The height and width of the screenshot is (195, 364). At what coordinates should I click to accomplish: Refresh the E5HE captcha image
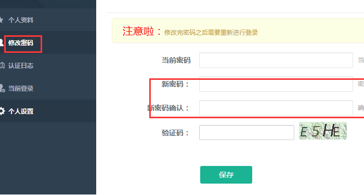323,131
